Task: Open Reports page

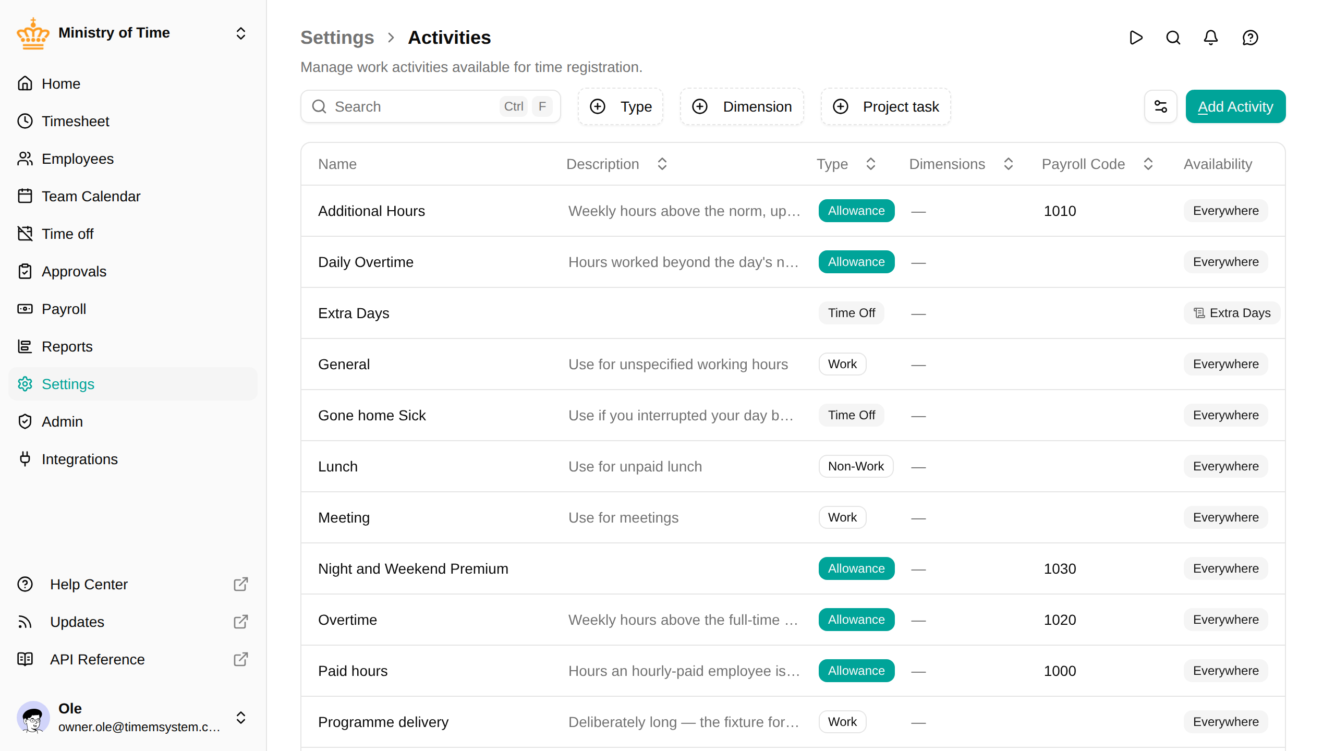Action: pyautogui.click(x=133, y=346)
